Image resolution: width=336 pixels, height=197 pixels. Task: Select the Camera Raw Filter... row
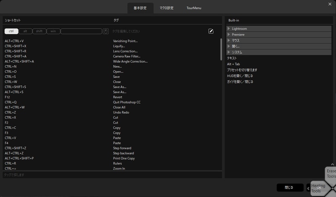click(x=111, y=56)
